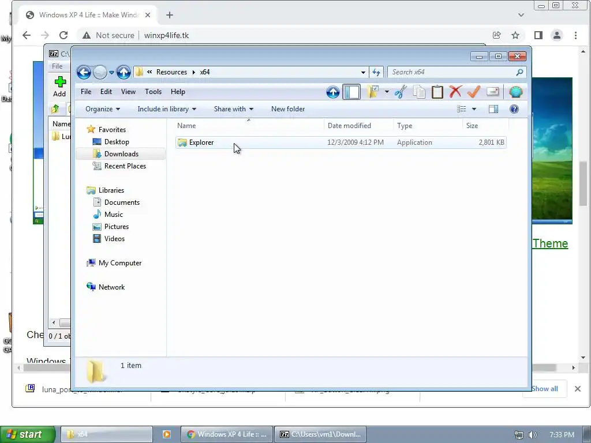The width and height of the screenshot is (591, 443).
Task: Select Desktop in navigation pane
Action: (117, 142)
